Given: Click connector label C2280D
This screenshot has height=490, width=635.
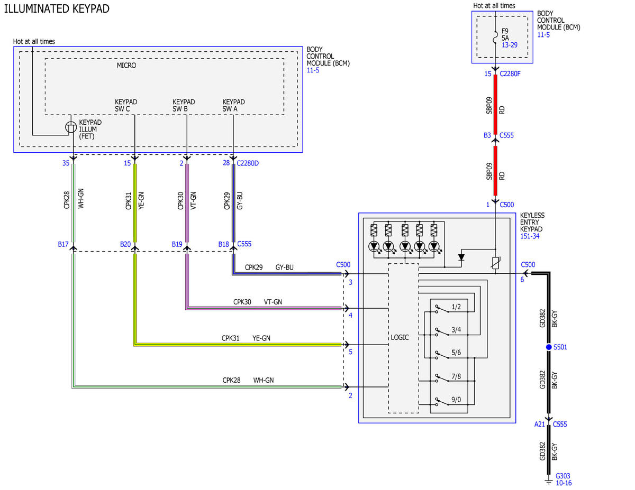Looking at the screenshot, I should click(x=248, y=163).
